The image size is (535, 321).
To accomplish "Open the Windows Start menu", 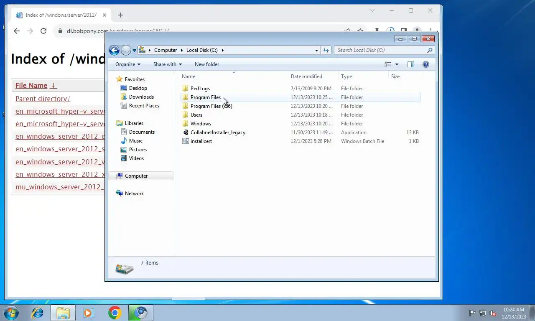I will point(11,312).
